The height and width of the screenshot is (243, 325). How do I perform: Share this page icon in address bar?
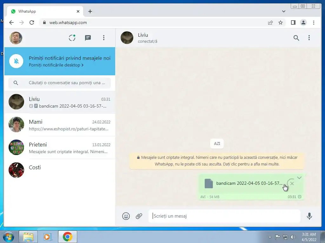click(270, 22)
